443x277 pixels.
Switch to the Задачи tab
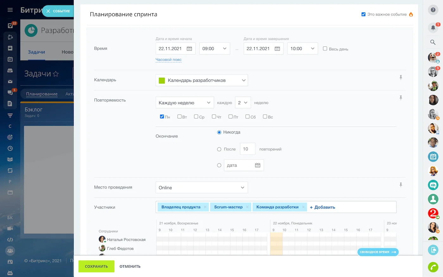(36, 52)
